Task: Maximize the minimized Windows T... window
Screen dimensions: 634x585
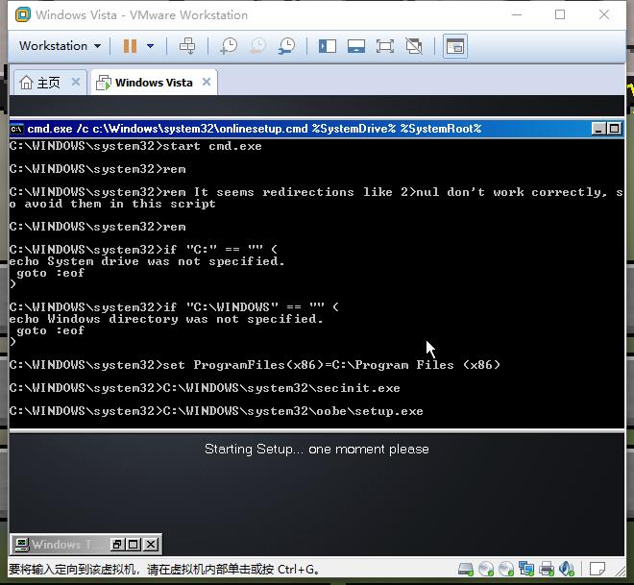Action: 134,544
